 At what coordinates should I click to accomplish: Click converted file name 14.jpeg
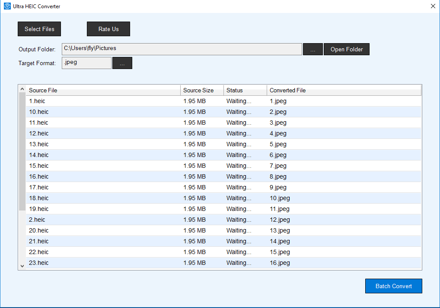(x=280, y=241)
